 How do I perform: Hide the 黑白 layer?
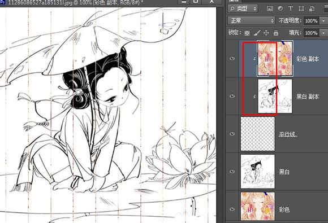[232, 172]
